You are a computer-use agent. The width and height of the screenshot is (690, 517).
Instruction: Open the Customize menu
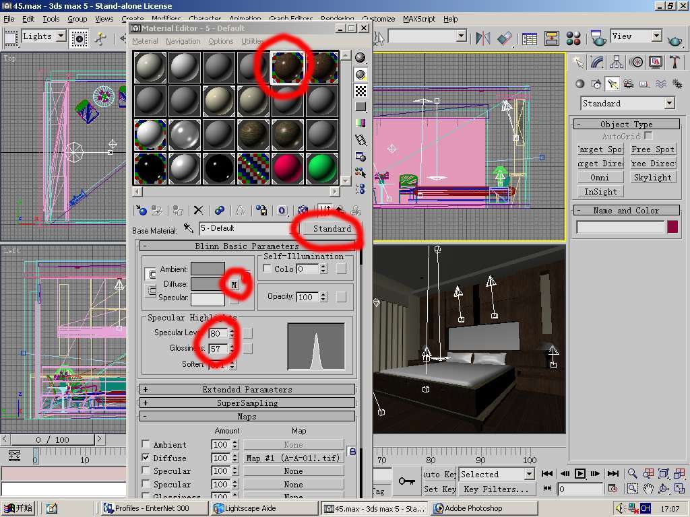click(x=379, y=19)
